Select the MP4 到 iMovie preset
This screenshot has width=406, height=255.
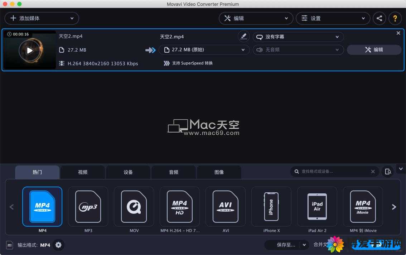click(x=363, y=207)
